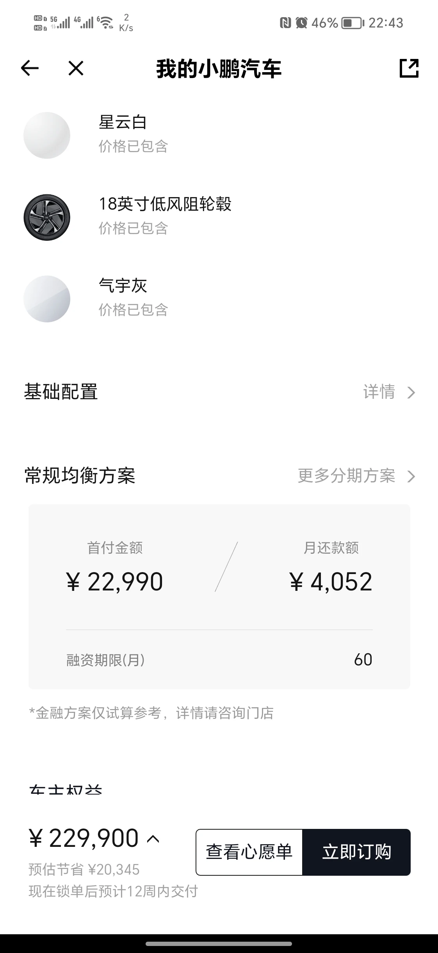
Task: Open 基础配置 详情 details
Action: tap(379, 392)
